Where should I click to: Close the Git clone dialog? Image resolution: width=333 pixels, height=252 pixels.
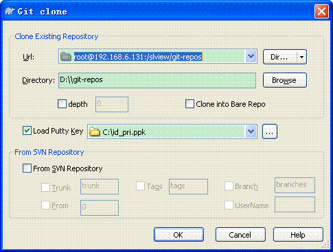click(x=321, y=12)
